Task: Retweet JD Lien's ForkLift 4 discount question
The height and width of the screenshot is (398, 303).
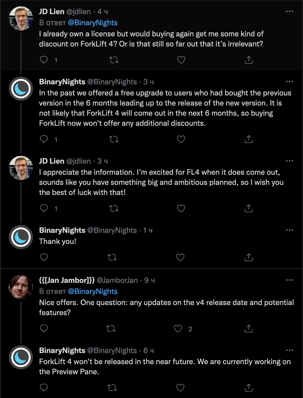Action: (x=114, y=60)
